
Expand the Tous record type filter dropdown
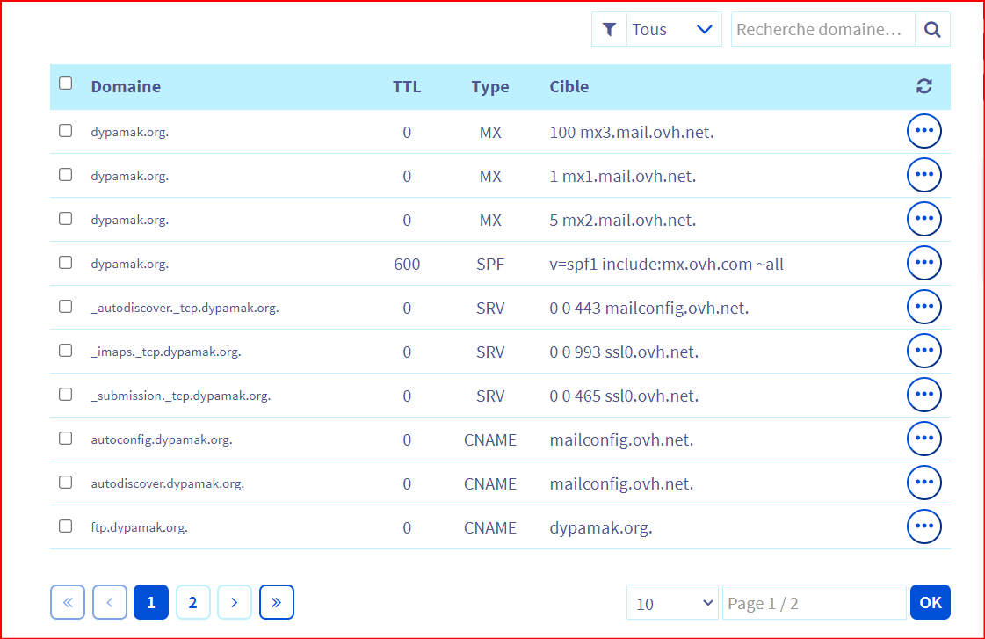coord(672,30)
